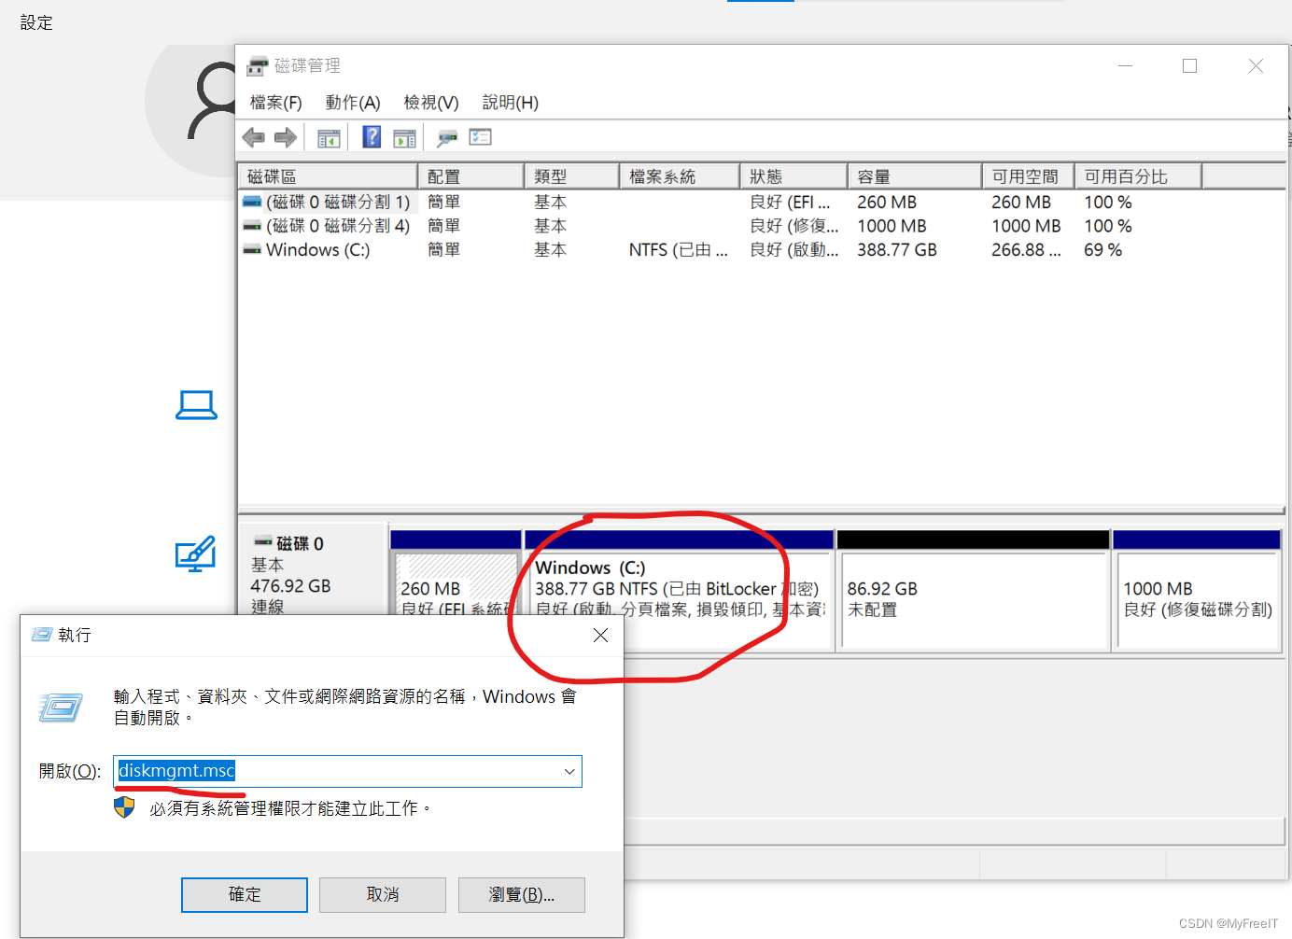This screenshot has width=1292, height=939.
Task: Open the 檔案(F) menu
Action: [275, 103]
